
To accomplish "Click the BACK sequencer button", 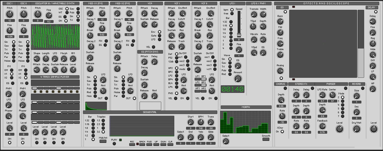I will coord(142,144).
